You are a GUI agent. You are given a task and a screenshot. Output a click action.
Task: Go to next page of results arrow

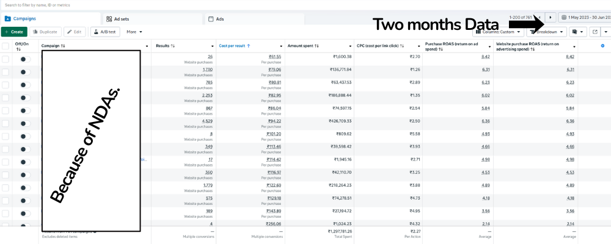(551, 18)
